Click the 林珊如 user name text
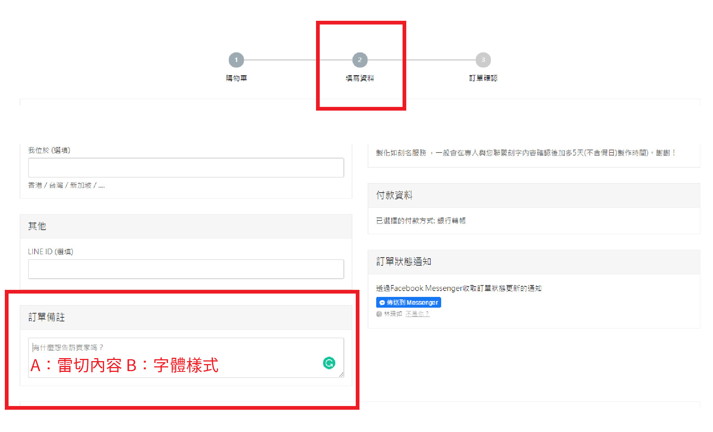 tap(393, 314)
